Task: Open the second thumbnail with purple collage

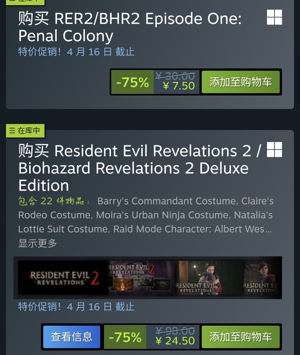Action: (142, 278)
